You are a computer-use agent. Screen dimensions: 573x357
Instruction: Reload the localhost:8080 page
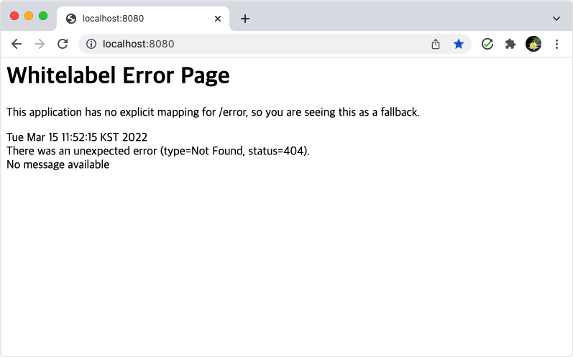(63, 44)
